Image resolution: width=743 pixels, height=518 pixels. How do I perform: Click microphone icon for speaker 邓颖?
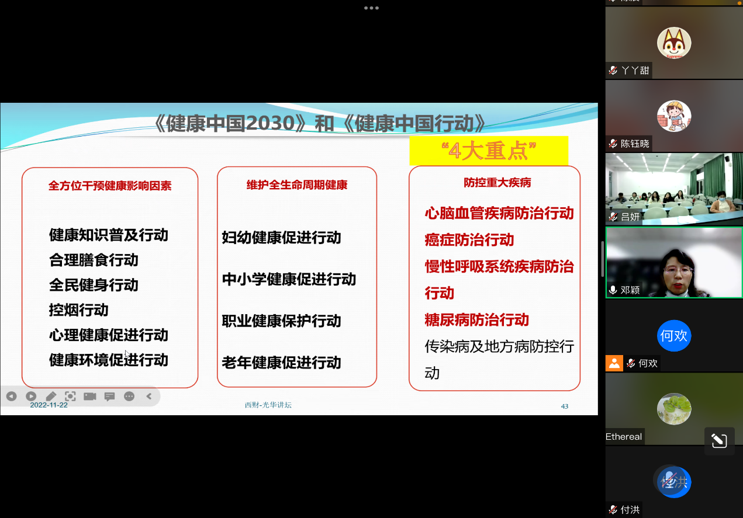pyautogui.click(x=613, y=290)
